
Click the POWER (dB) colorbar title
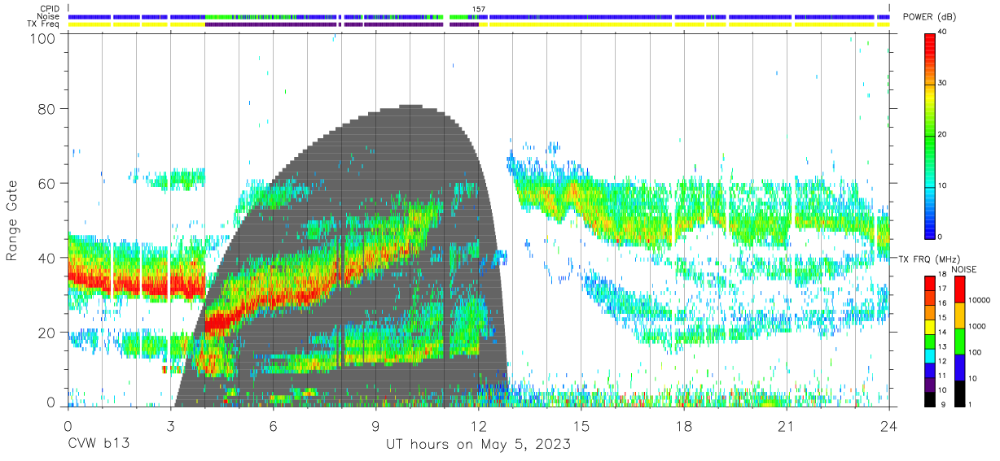pos(929,17)
